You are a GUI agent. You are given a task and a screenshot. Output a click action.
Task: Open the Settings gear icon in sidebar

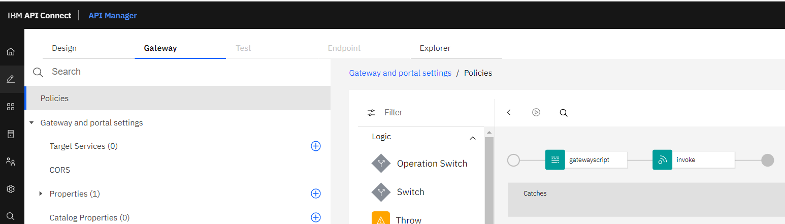tap(11, 189)
